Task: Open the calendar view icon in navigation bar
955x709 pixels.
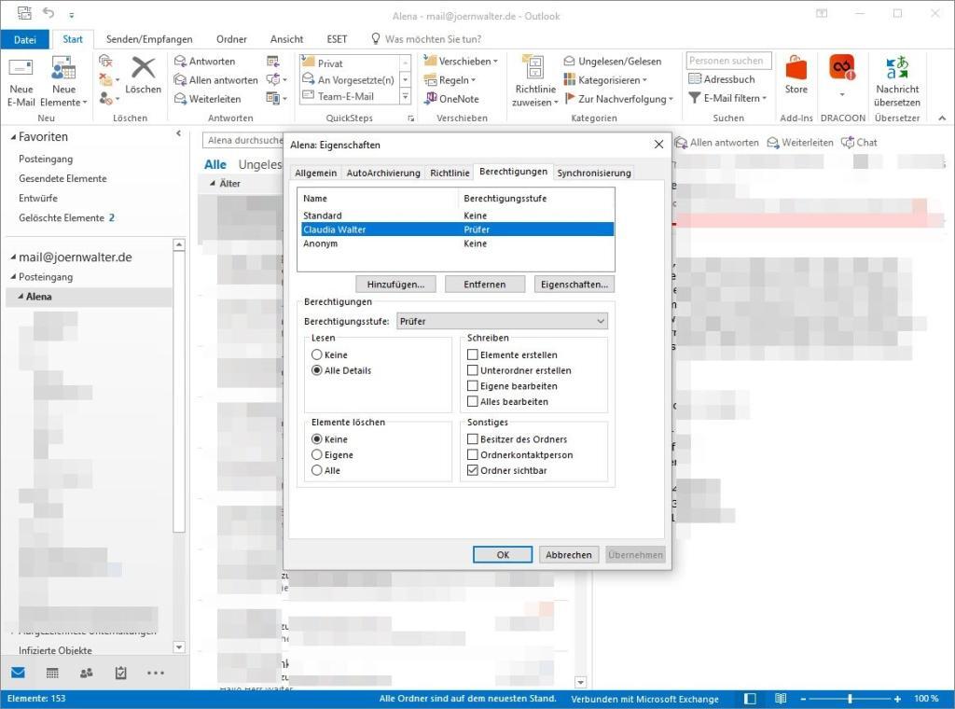Action: click(x=52, y=673)
